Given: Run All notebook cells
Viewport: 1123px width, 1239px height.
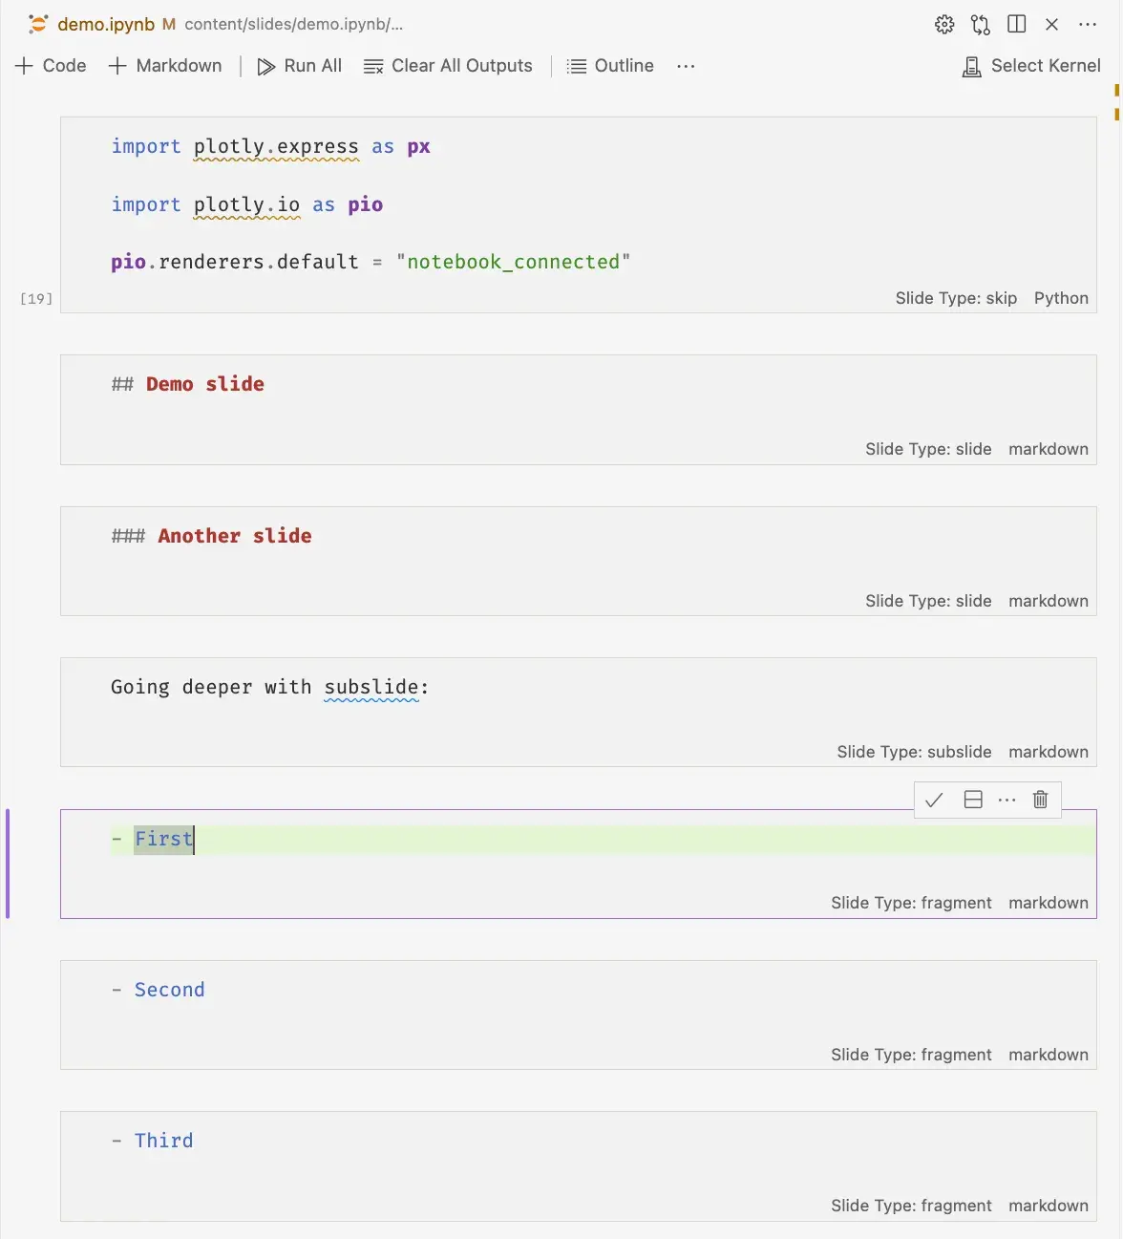Looking at the screenshot, I should (x=300, y=66).
